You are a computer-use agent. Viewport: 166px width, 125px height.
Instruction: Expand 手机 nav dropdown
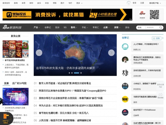[x=85, y=27]
